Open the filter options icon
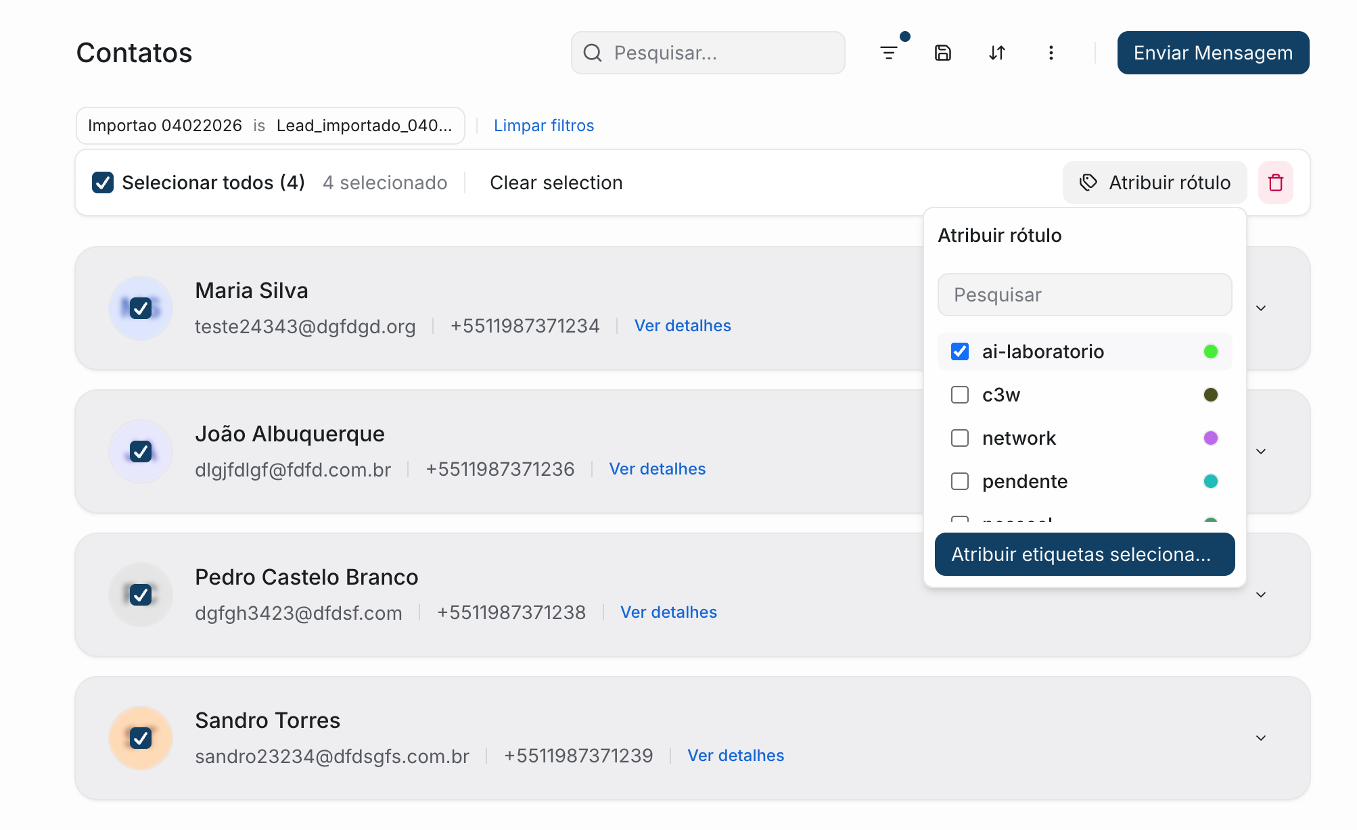The width and height of the screenshot is (1357, 830). [x=889, y=53]
